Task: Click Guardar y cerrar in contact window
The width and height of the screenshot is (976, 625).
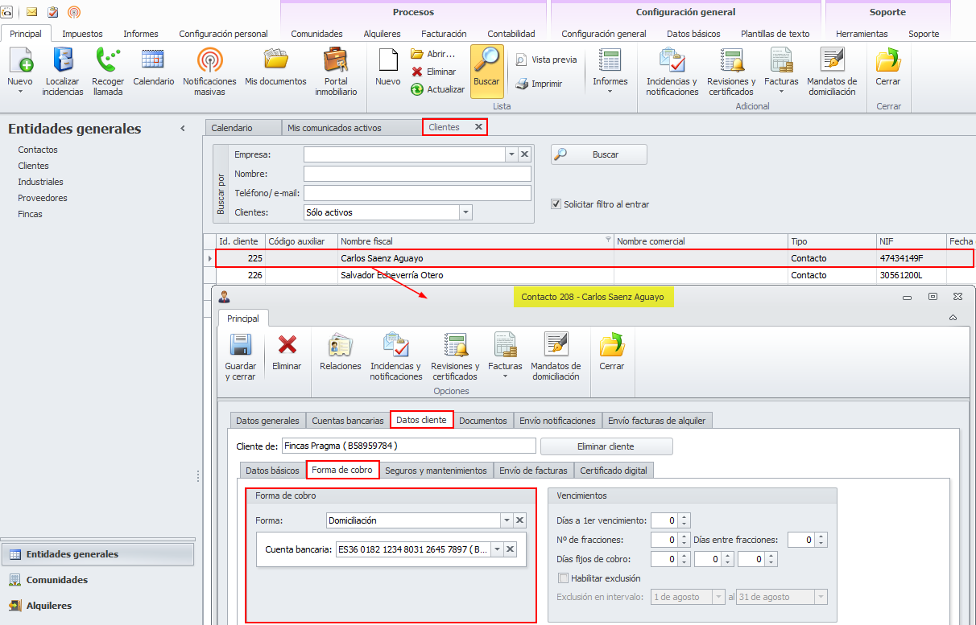Action: 241,357
